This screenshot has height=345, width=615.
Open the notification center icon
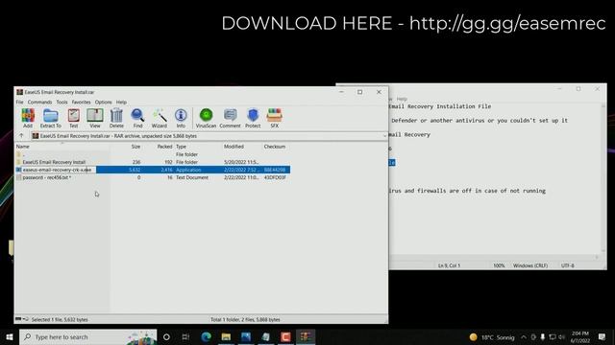click(x=603, y=337)
